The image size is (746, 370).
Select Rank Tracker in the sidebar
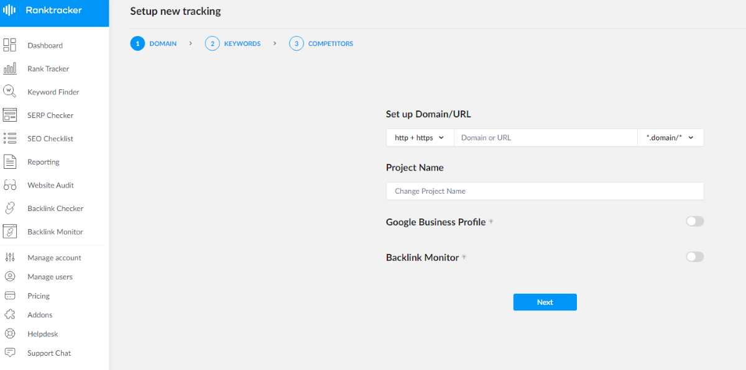pos(48,68)
